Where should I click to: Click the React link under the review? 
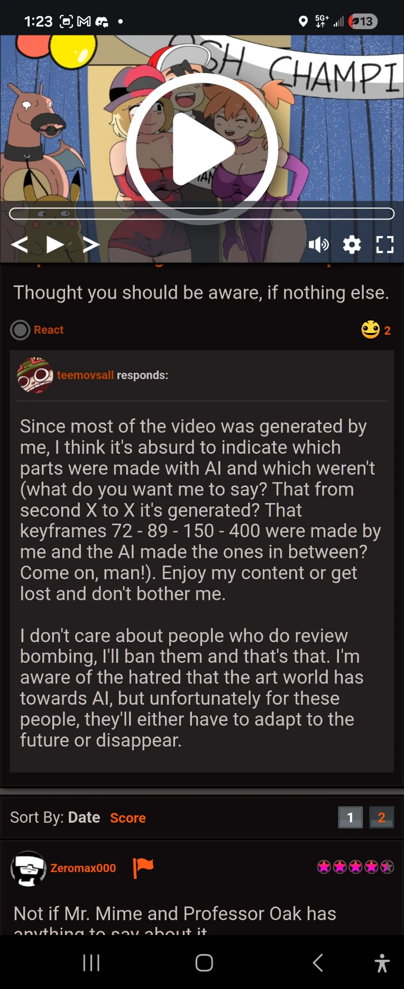click(x=49, y=330)
